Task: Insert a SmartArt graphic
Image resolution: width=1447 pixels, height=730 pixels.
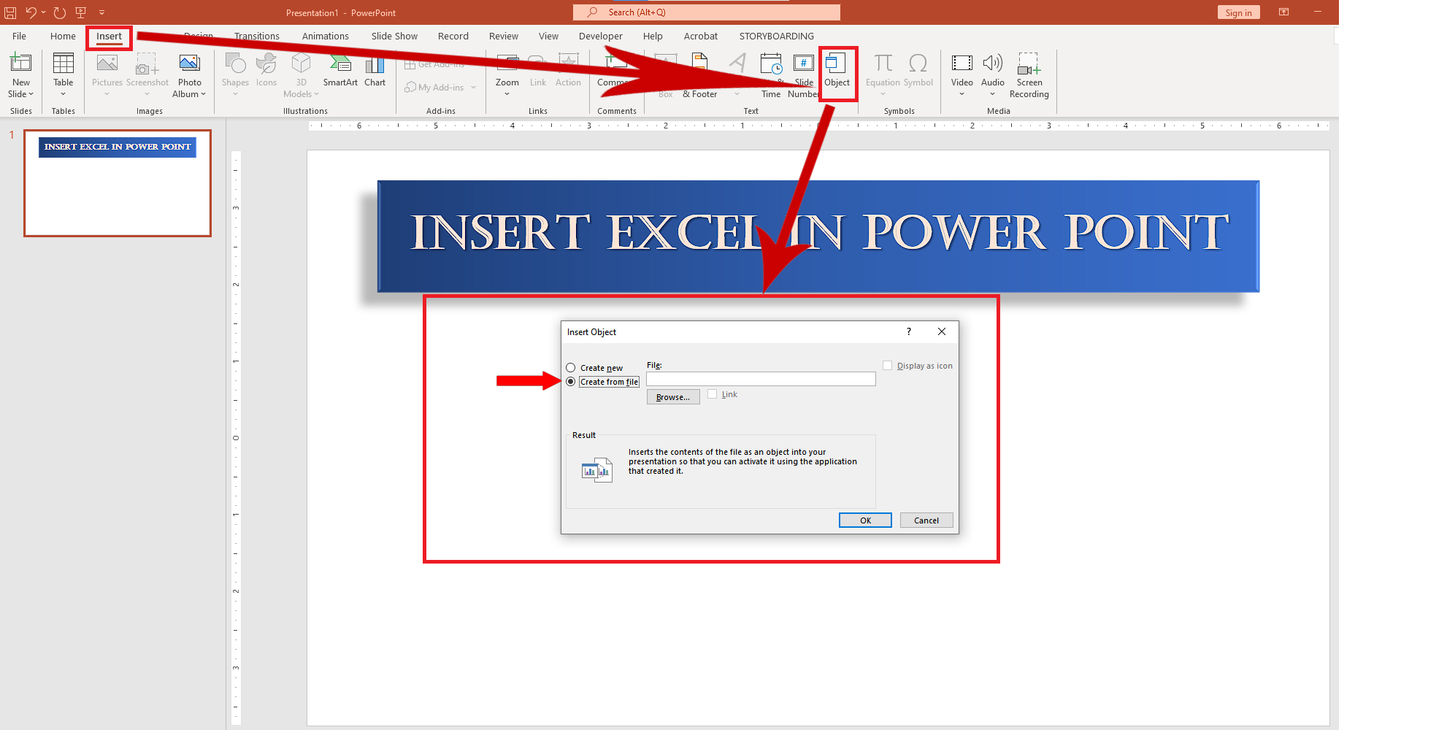Action: [x=340, y=70]
